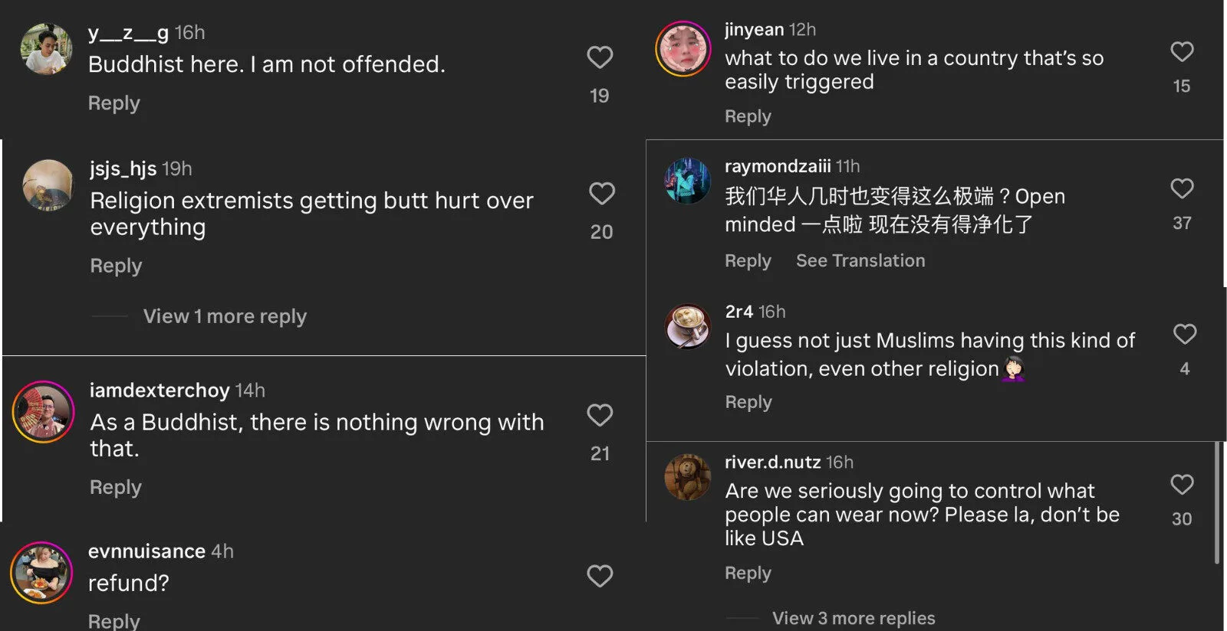Reply to y__z__g's comment
The width and height of the screenshot is (1227, 631).
click(x=114, y=103)
